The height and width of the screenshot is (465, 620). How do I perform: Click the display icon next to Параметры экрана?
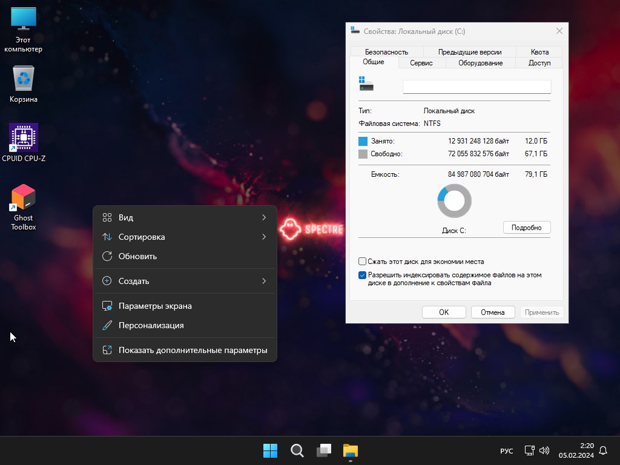[x=107, y=306]
